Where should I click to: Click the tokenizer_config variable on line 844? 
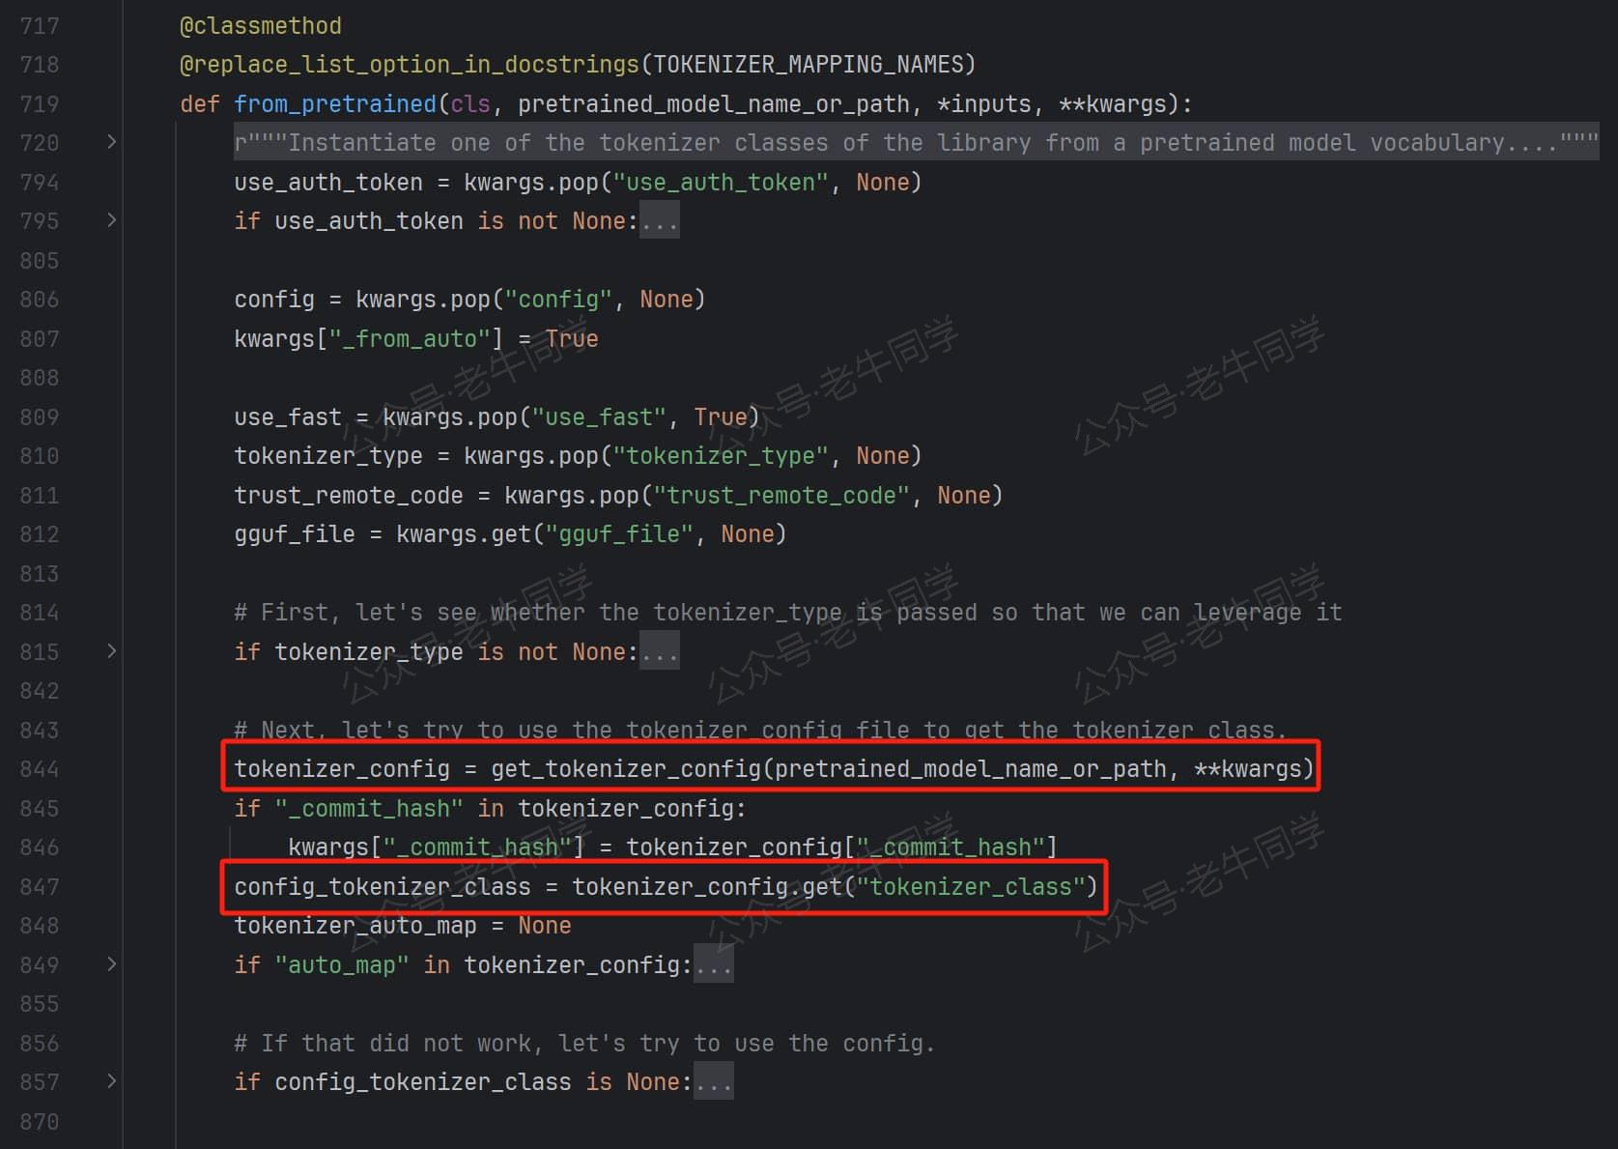[342, 769]
